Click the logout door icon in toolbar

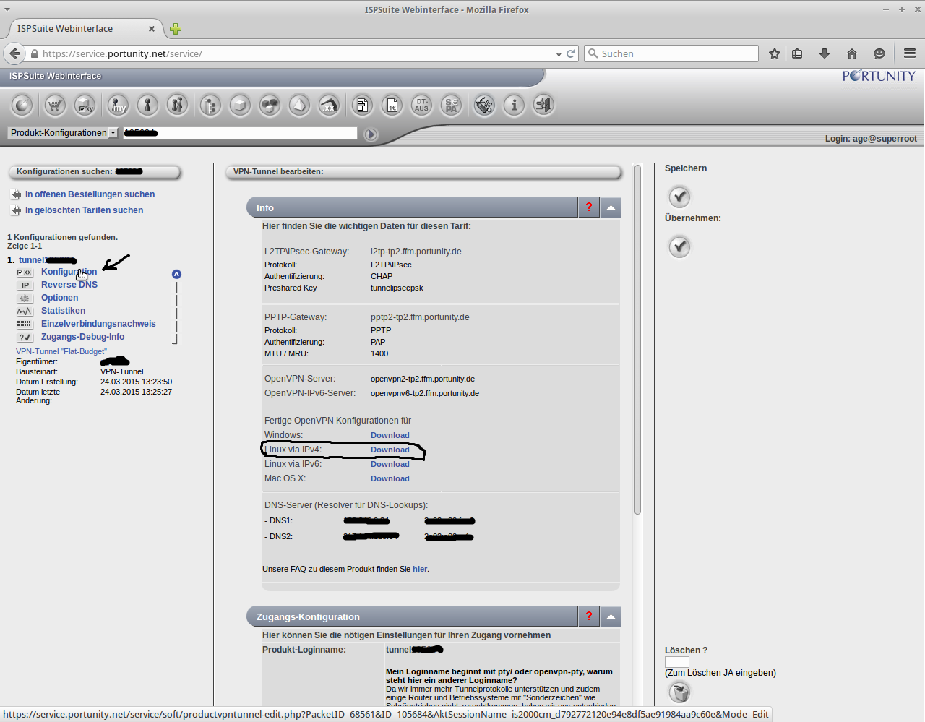pyautogui.click(x=543, y=106)
